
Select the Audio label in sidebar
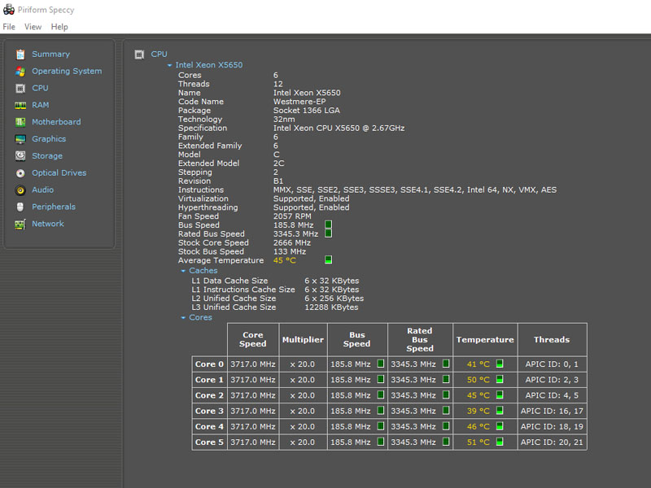click(x=43, y=190)
